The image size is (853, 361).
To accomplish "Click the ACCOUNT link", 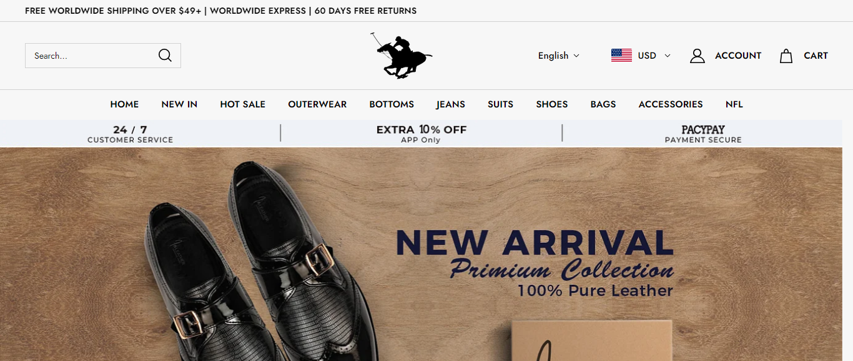I will tap(738, 56).
